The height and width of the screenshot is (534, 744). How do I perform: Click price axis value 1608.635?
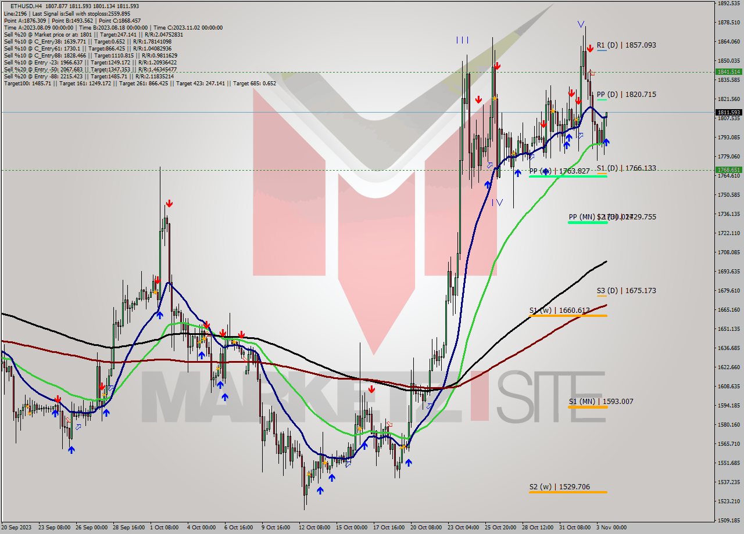(728, 387)
